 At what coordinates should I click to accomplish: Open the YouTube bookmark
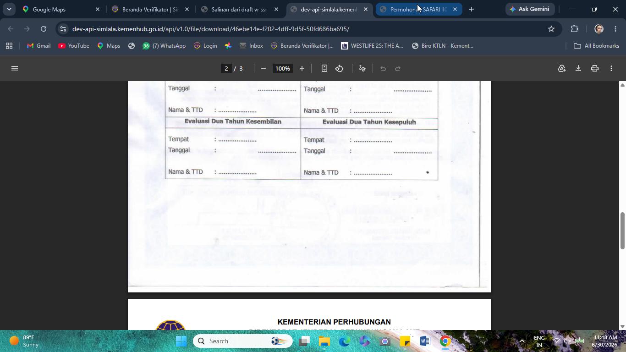pyautogui.click(x=74, y=46)
